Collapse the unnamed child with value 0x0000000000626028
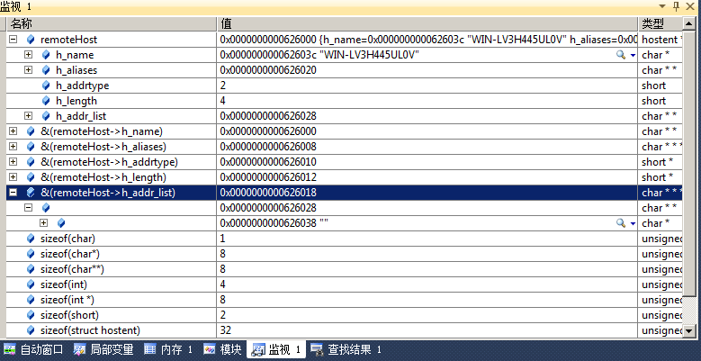Image resolution: width=701 pixels, height=361 pixels. (x=28, y=208)
